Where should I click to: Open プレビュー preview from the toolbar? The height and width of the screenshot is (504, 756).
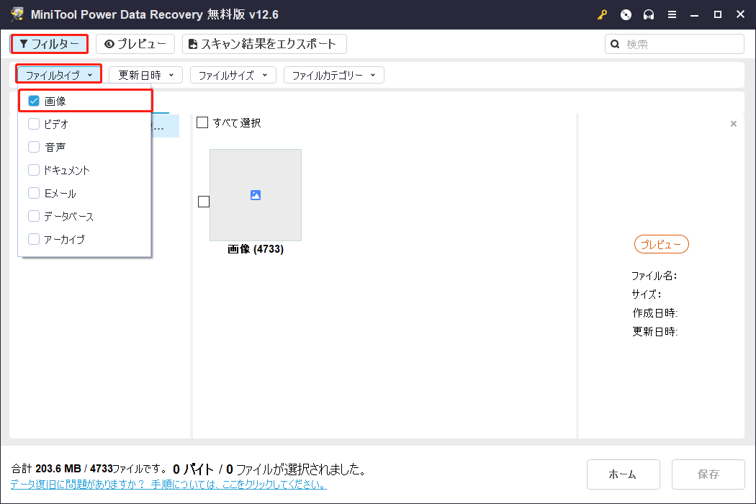click(135, 44)
